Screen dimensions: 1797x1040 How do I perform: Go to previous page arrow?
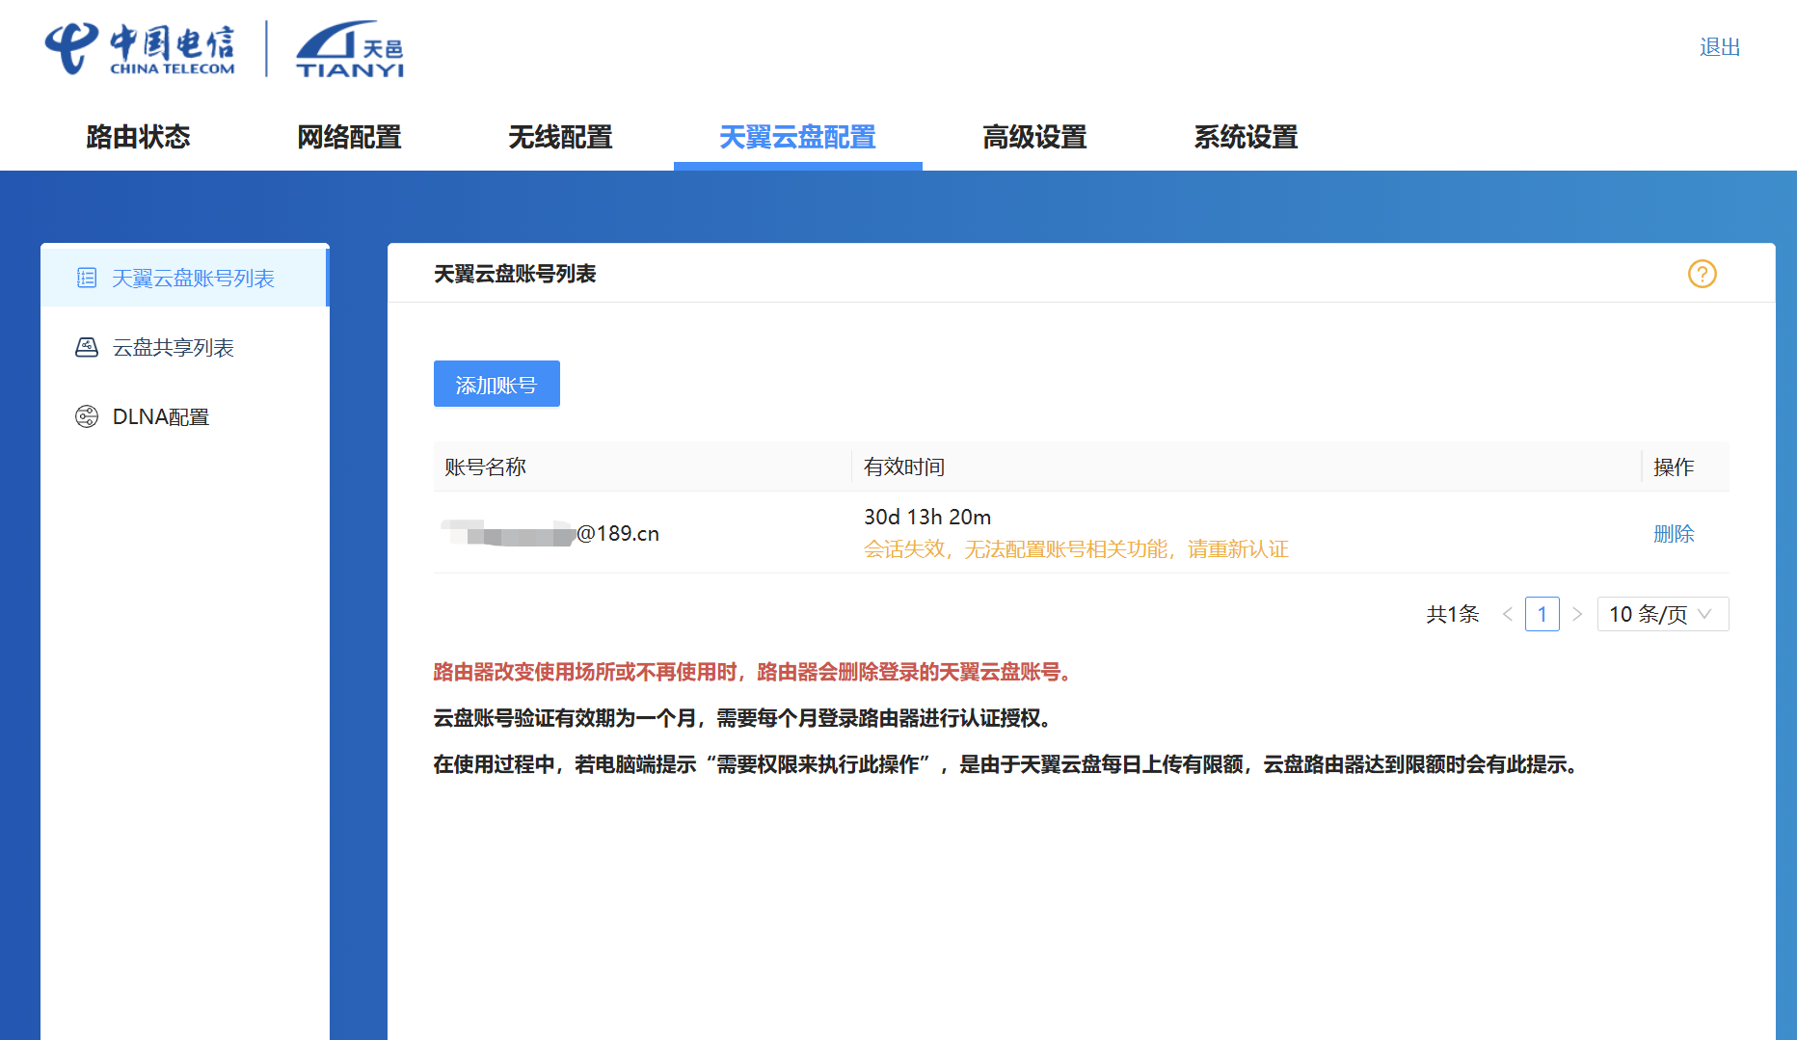pos(1507,614)
